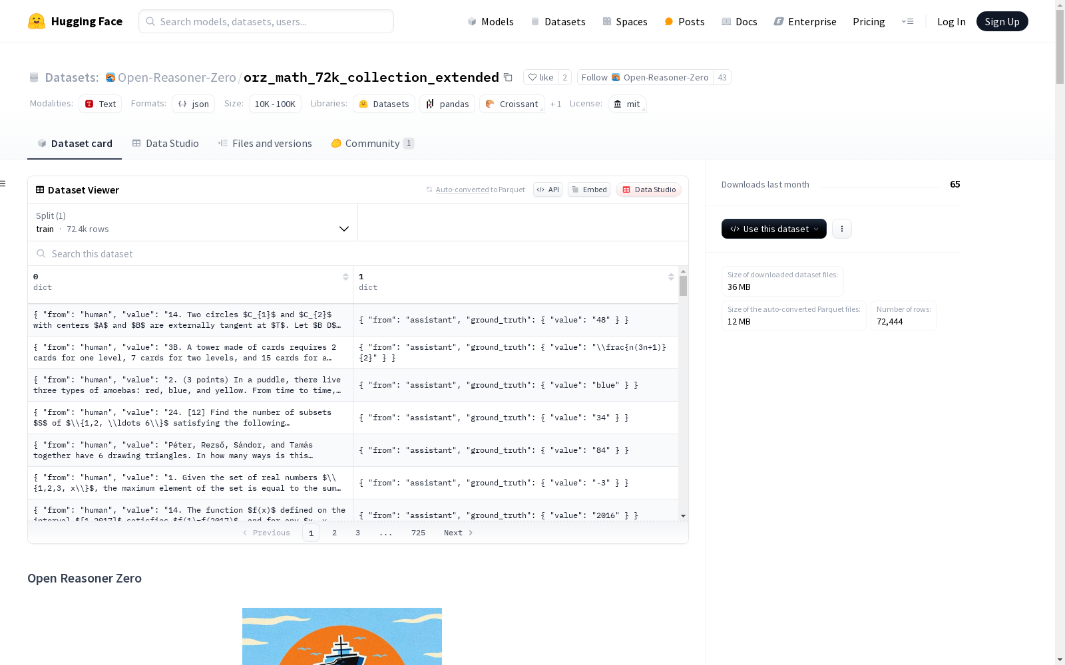1065x665 pixels.
Task: Select the pandas library tag
Action: pyautogui.click(x=447, y=104)
